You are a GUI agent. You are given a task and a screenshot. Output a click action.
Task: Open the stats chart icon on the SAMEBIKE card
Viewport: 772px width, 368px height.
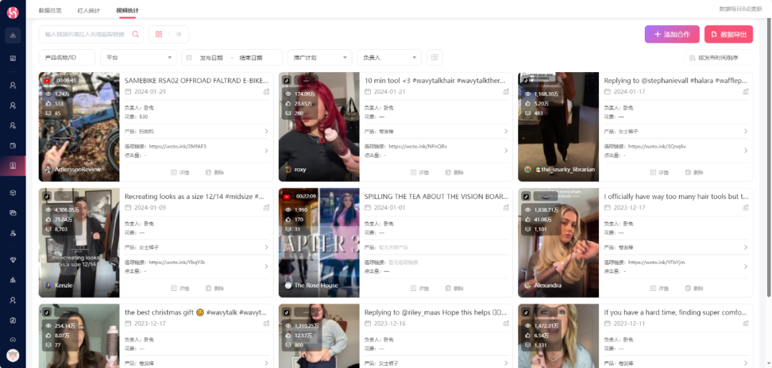(x=267, y=92)
